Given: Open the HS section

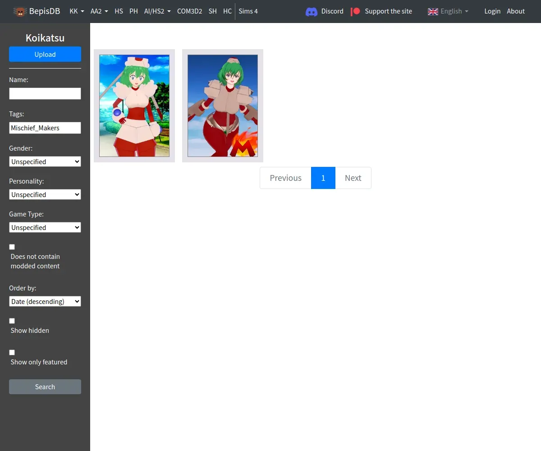Looking at the screenshot, I should coord(119,11).
